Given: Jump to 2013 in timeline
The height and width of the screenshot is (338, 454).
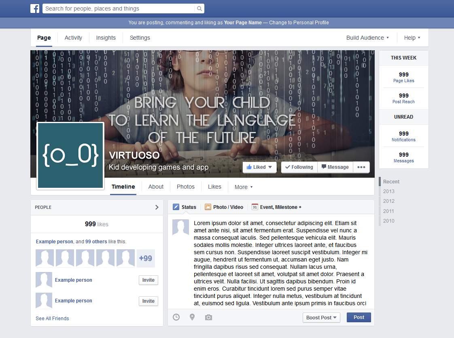Looking at the screenshot, I should pyautogui.click(x=388, y=191).
